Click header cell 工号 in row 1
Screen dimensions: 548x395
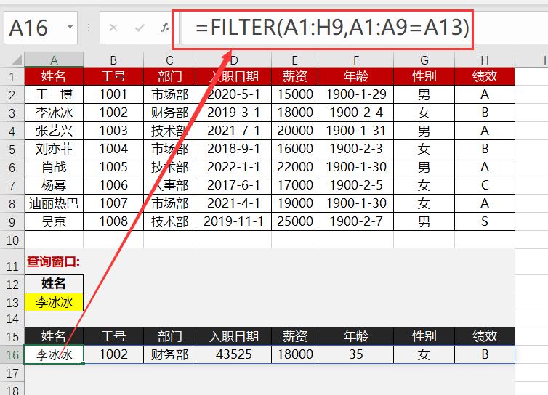tap(113, 76)
